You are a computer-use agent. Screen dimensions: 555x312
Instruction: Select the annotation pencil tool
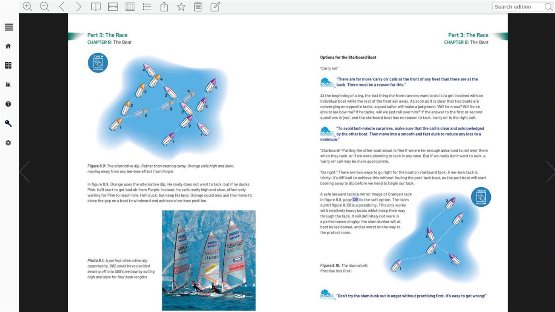(x=215, y=6)
